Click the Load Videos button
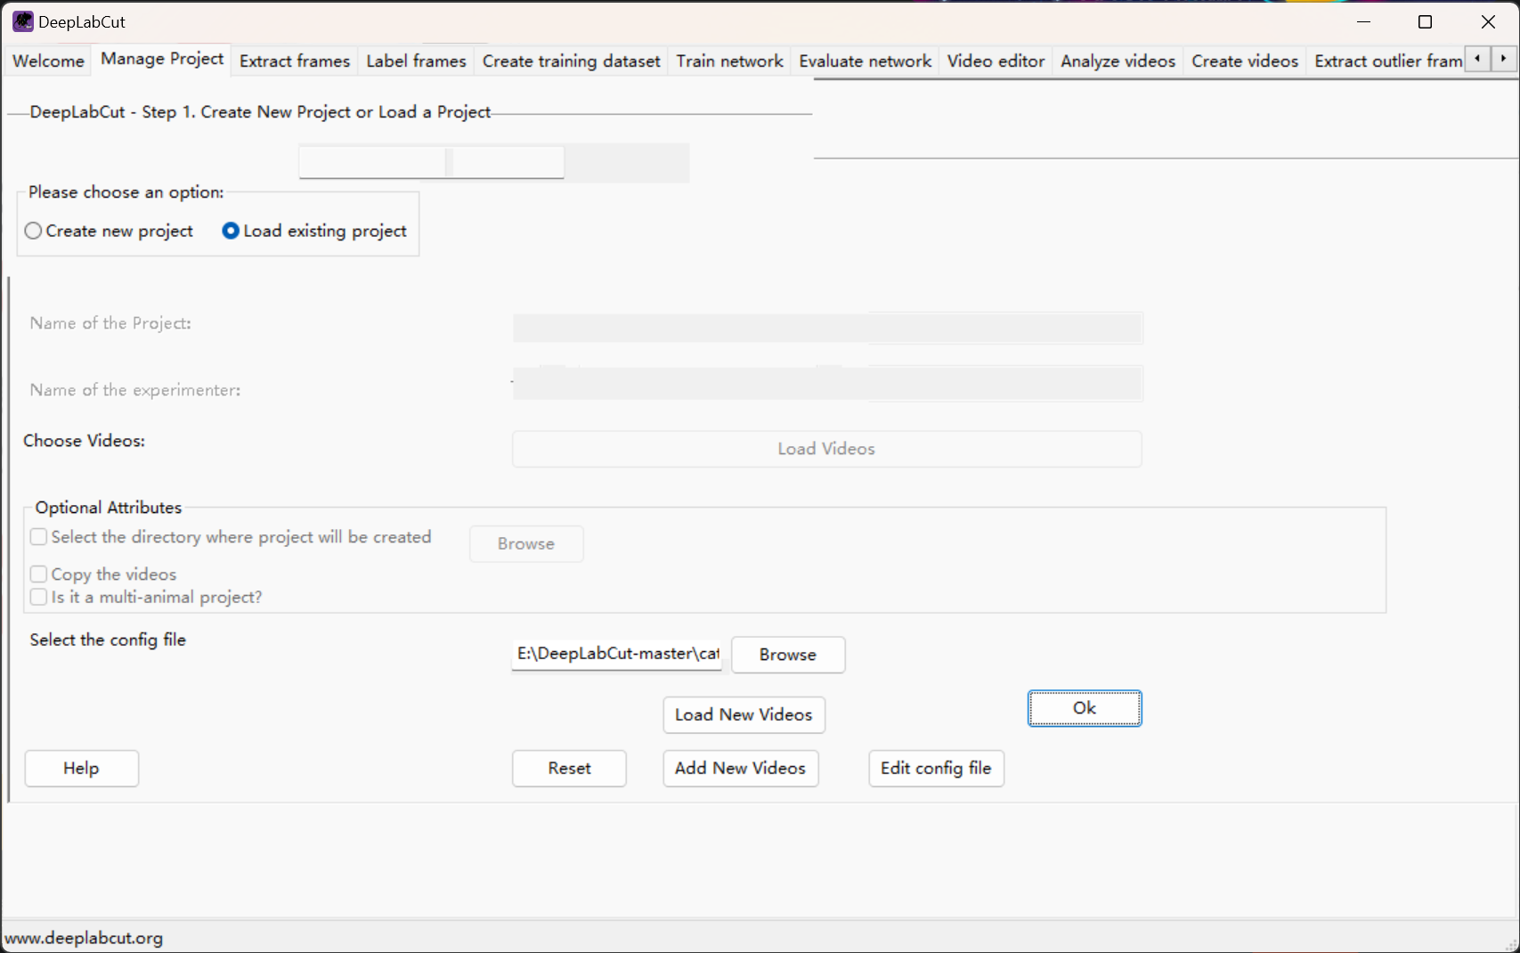Viewport: 1520px width, 953px height. [x=826, y=449]
